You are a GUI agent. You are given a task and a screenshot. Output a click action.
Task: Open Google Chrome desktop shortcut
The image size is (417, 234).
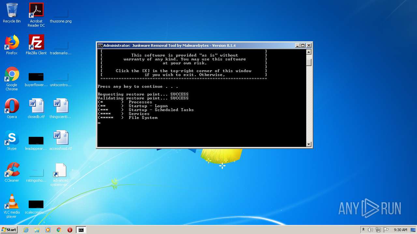point(12,79)
